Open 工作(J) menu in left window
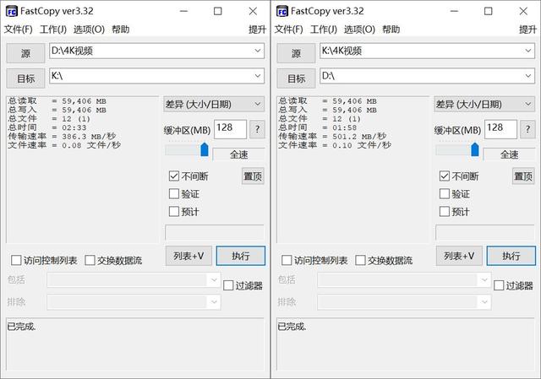Viewport: 541px width, 379px height. tap(53, 30)
